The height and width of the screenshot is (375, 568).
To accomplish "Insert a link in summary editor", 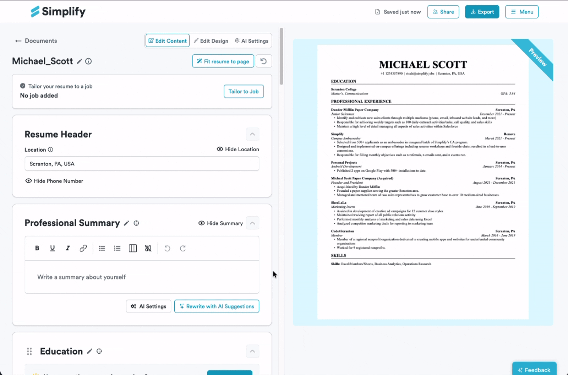I will coord(83,248).
